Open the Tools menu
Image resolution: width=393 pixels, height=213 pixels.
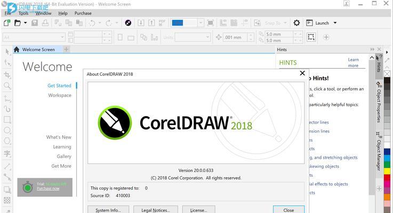(x=23, y=13)
